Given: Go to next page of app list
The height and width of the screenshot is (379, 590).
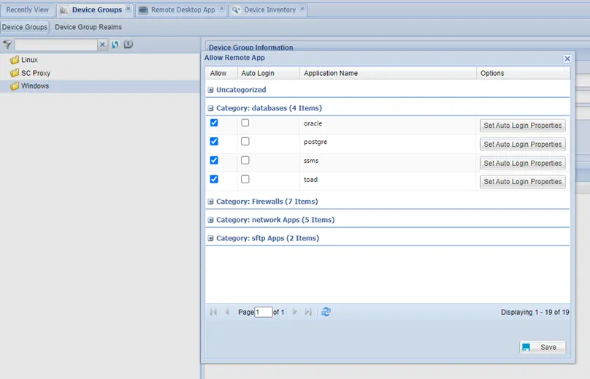Looking at the screenshot, I should click(x=294, y=312).
